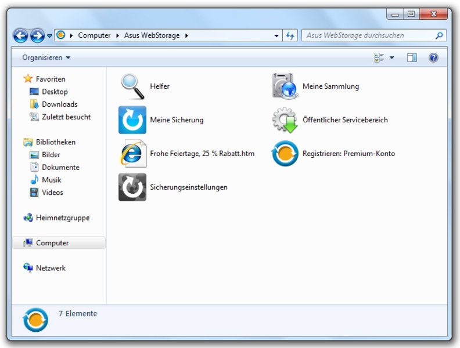The width and height of the screenshot is (460, 348).
Task: Select the Frohe Feiertage, 25 % Rabatt.htm name
Action: pos(202,154)
